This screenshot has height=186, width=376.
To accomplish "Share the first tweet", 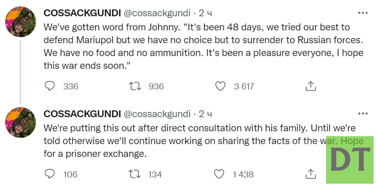I will pyautogui.click(x=310, y=86).
